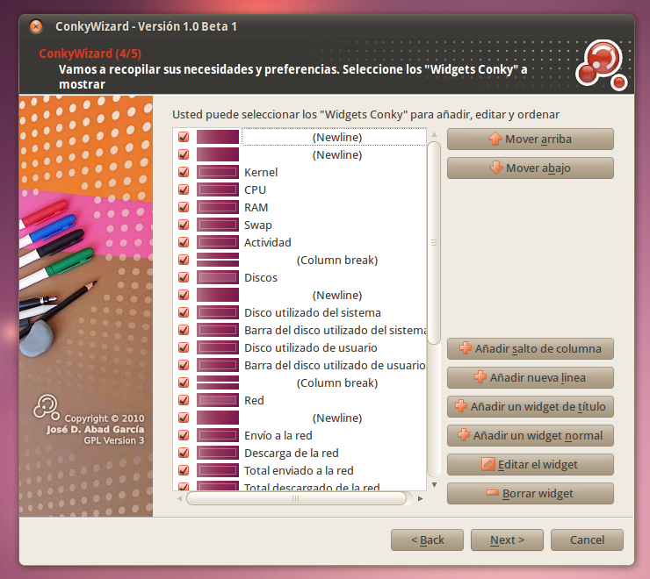Click icon beside Disco utilizado de usuario

[218, 347]
